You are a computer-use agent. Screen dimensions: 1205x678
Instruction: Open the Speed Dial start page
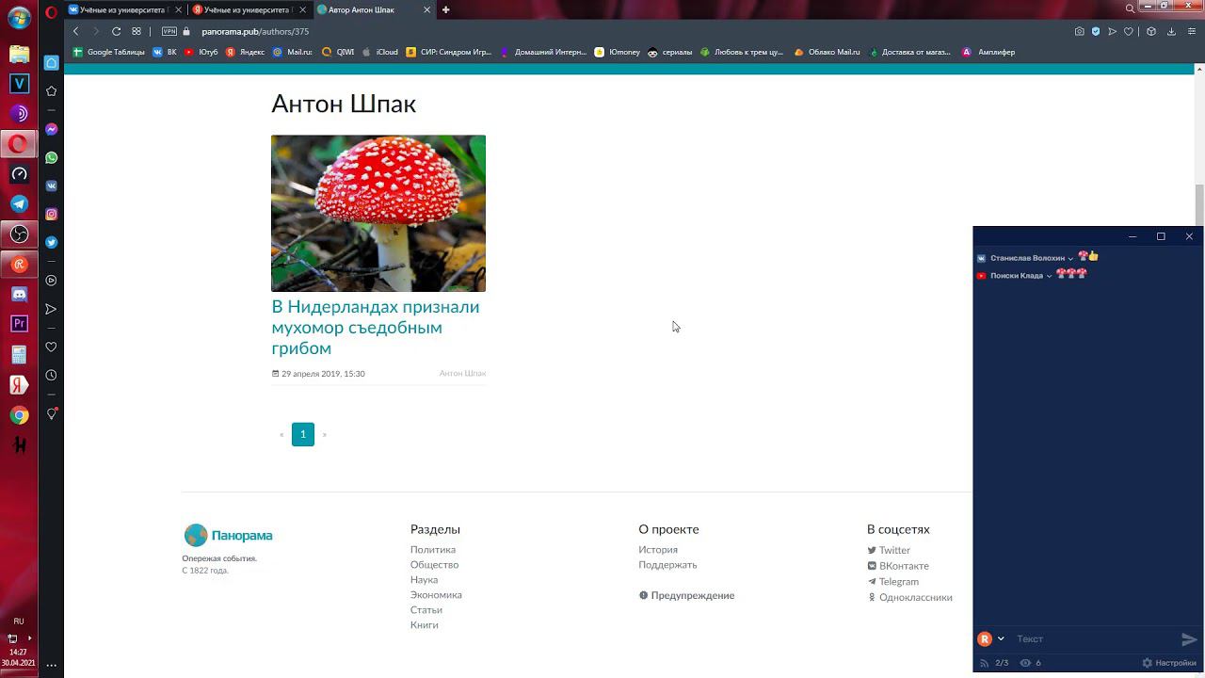click(137, 31)
